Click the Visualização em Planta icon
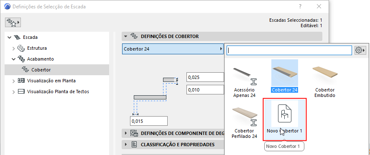 [x=21, y=81]
